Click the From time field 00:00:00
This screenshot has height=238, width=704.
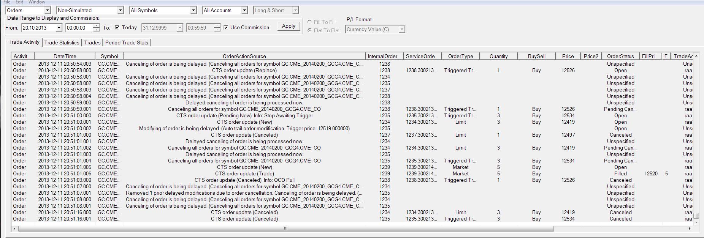(79, 28)
